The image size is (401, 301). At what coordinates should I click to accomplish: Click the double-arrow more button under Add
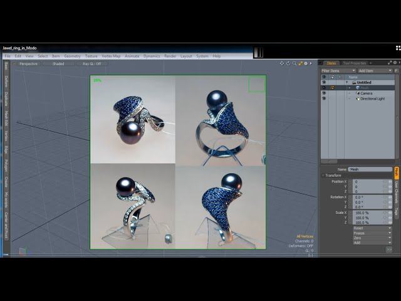389,250
